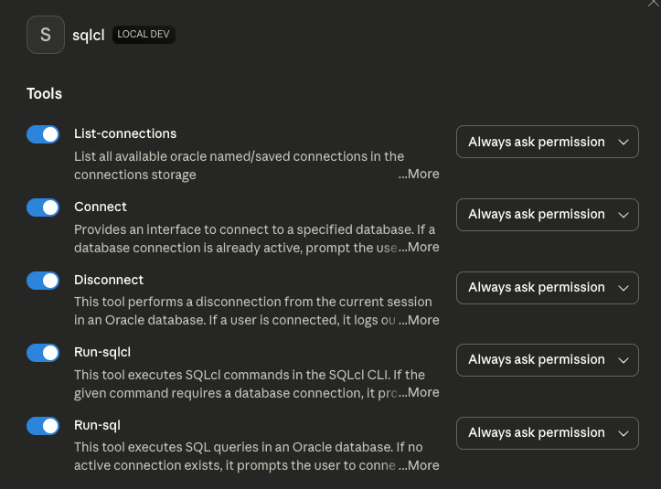Open the Run-sqlcl permission dropdown

tap(547, 360)
